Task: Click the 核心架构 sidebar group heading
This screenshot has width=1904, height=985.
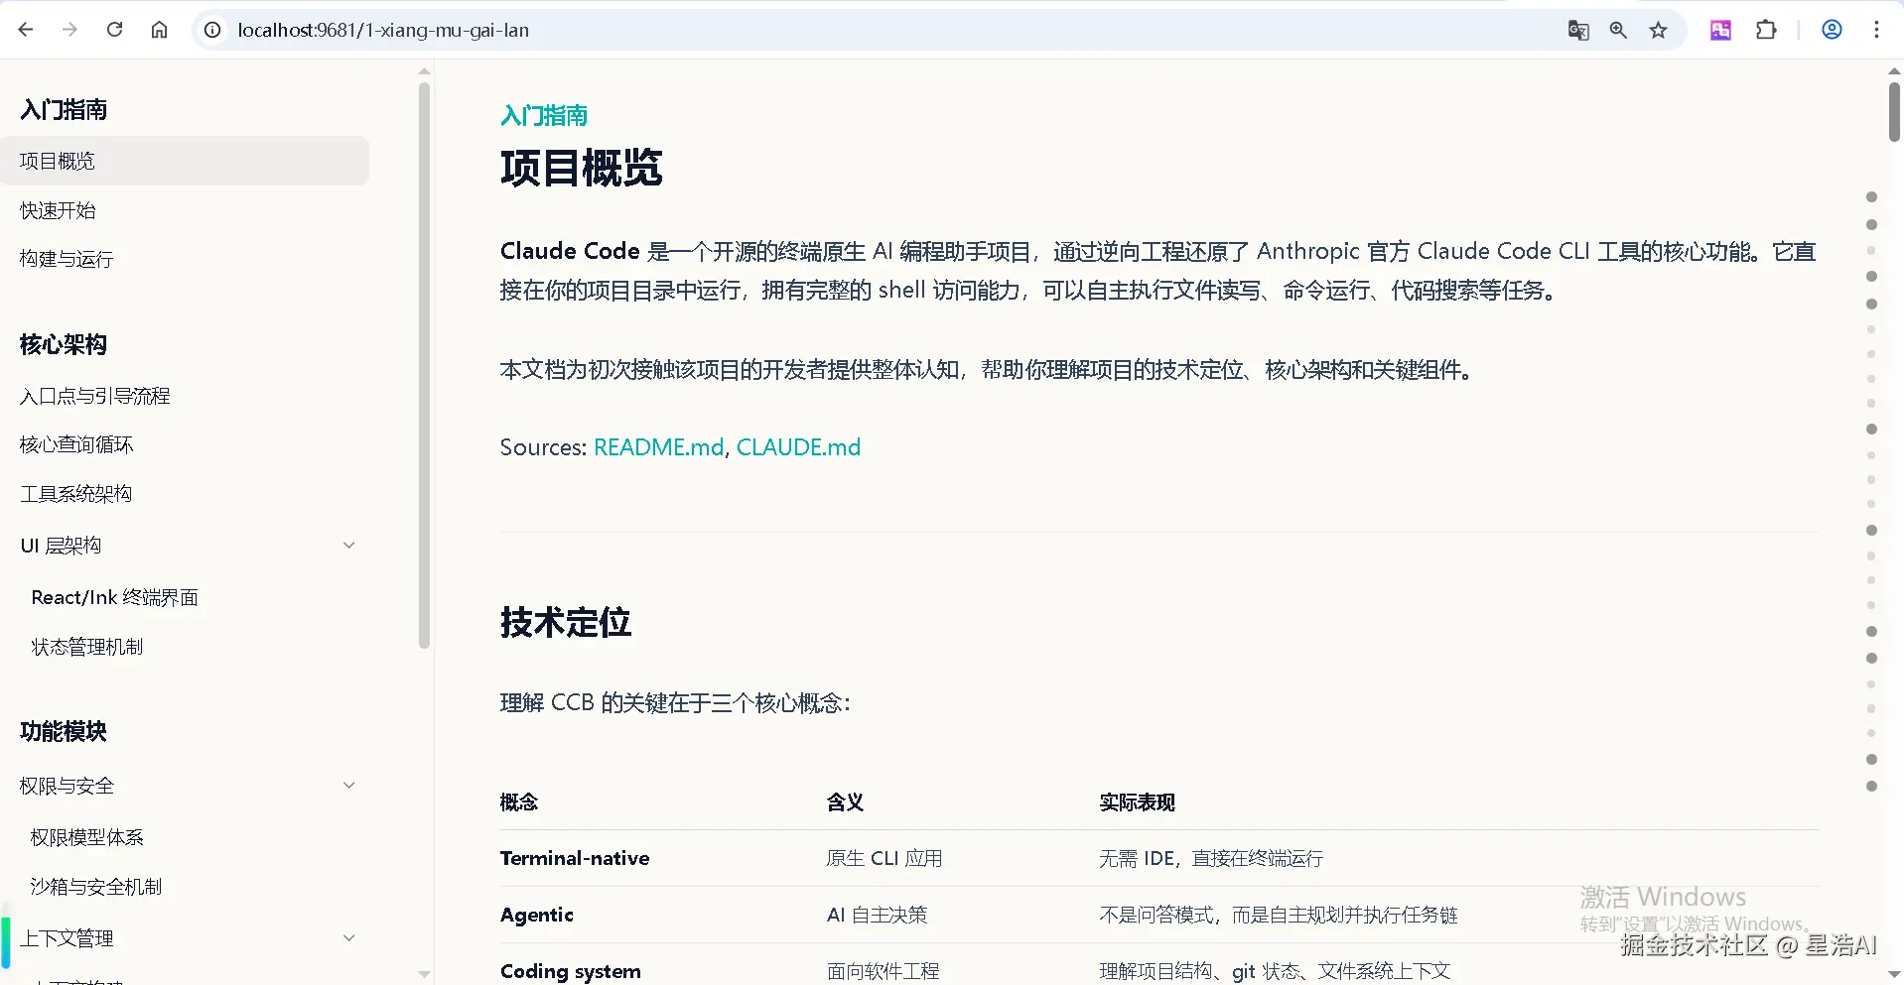Action: point(64,344)
